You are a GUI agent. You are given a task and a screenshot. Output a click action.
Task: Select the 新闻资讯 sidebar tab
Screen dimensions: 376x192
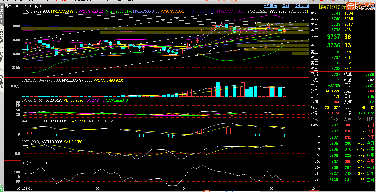[2, 81]
